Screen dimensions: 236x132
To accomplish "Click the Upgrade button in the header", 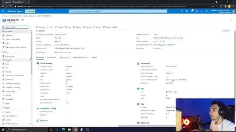I will click(x=30, y=11).
